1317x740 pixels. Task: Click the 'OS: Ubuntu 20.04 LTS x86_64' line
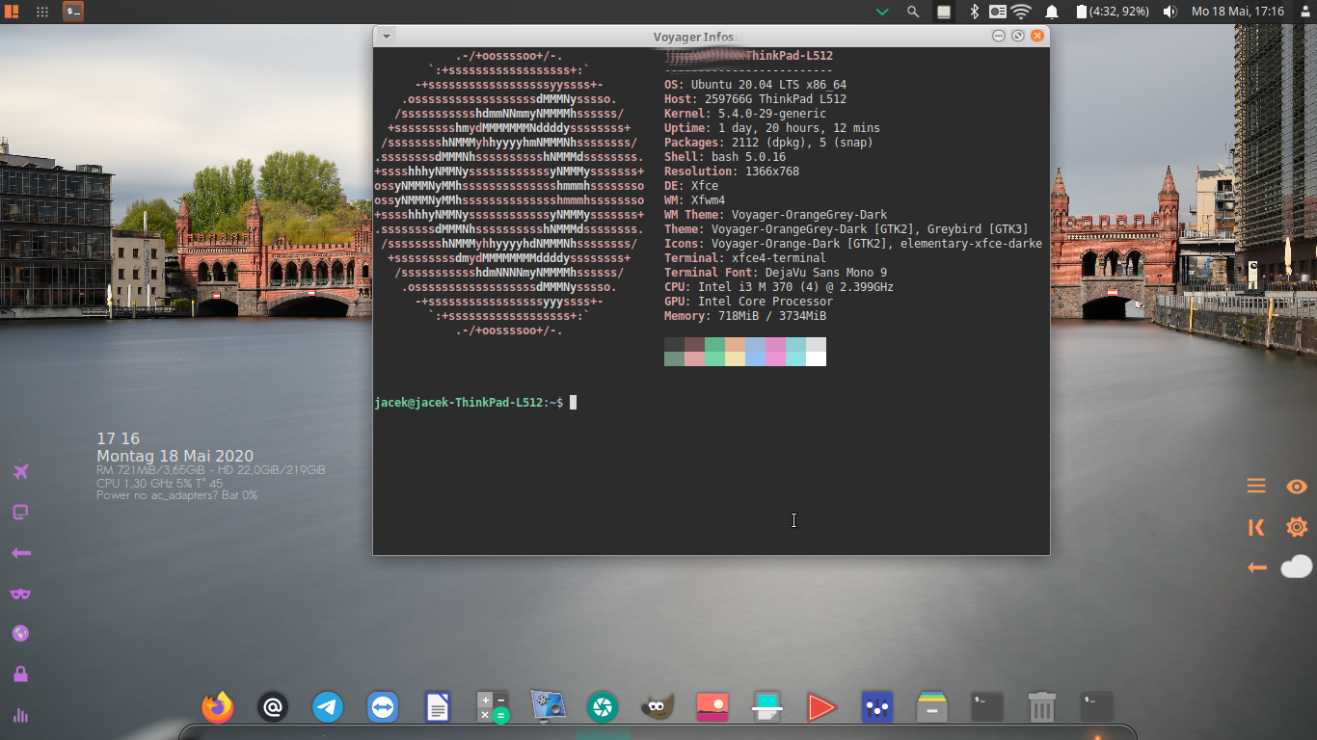(x=755, y=85)
